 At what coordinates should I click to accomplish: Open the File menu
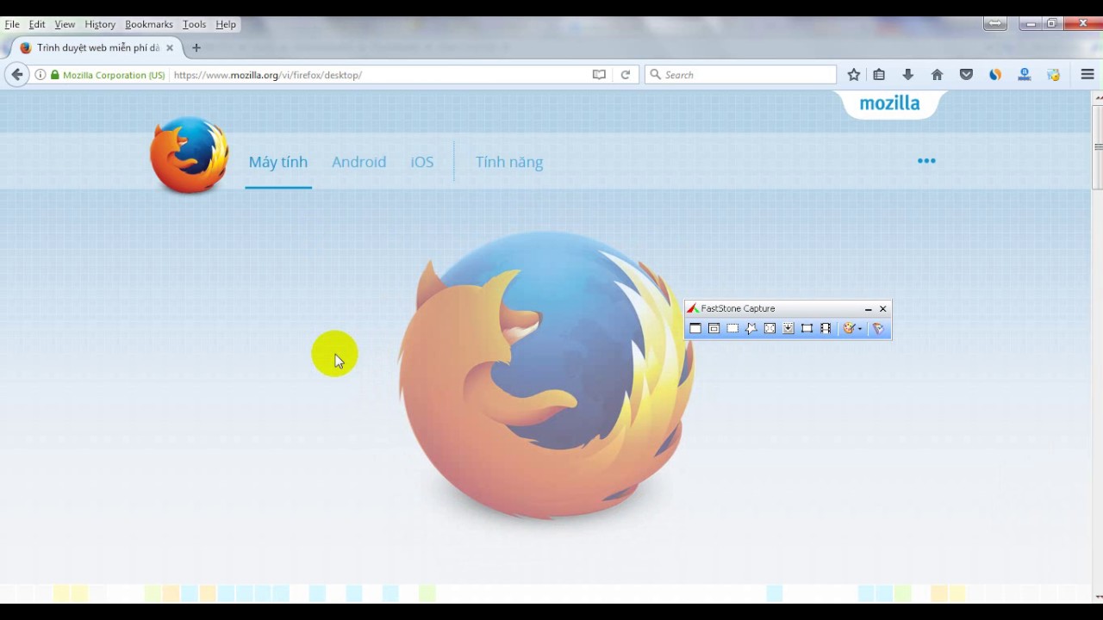pyautogui.click(x=12, y=24)
